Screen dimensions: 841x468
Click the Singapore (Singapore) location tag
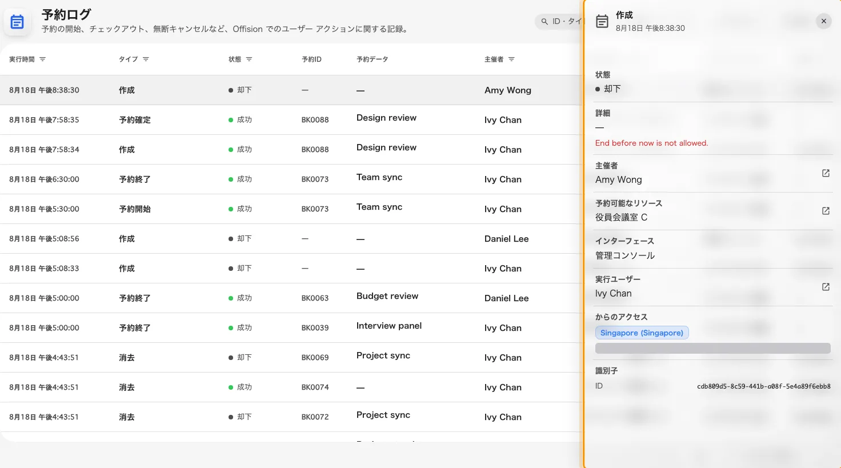click(642, 333)
